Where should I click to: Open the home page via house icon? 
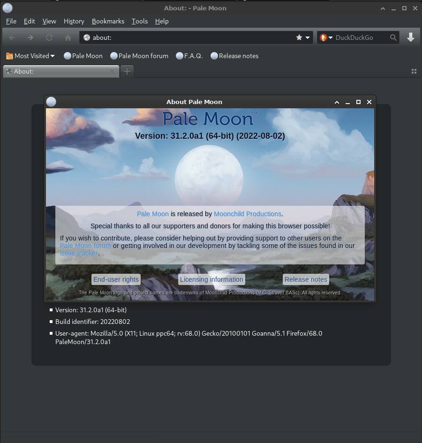tap(68, 38)
